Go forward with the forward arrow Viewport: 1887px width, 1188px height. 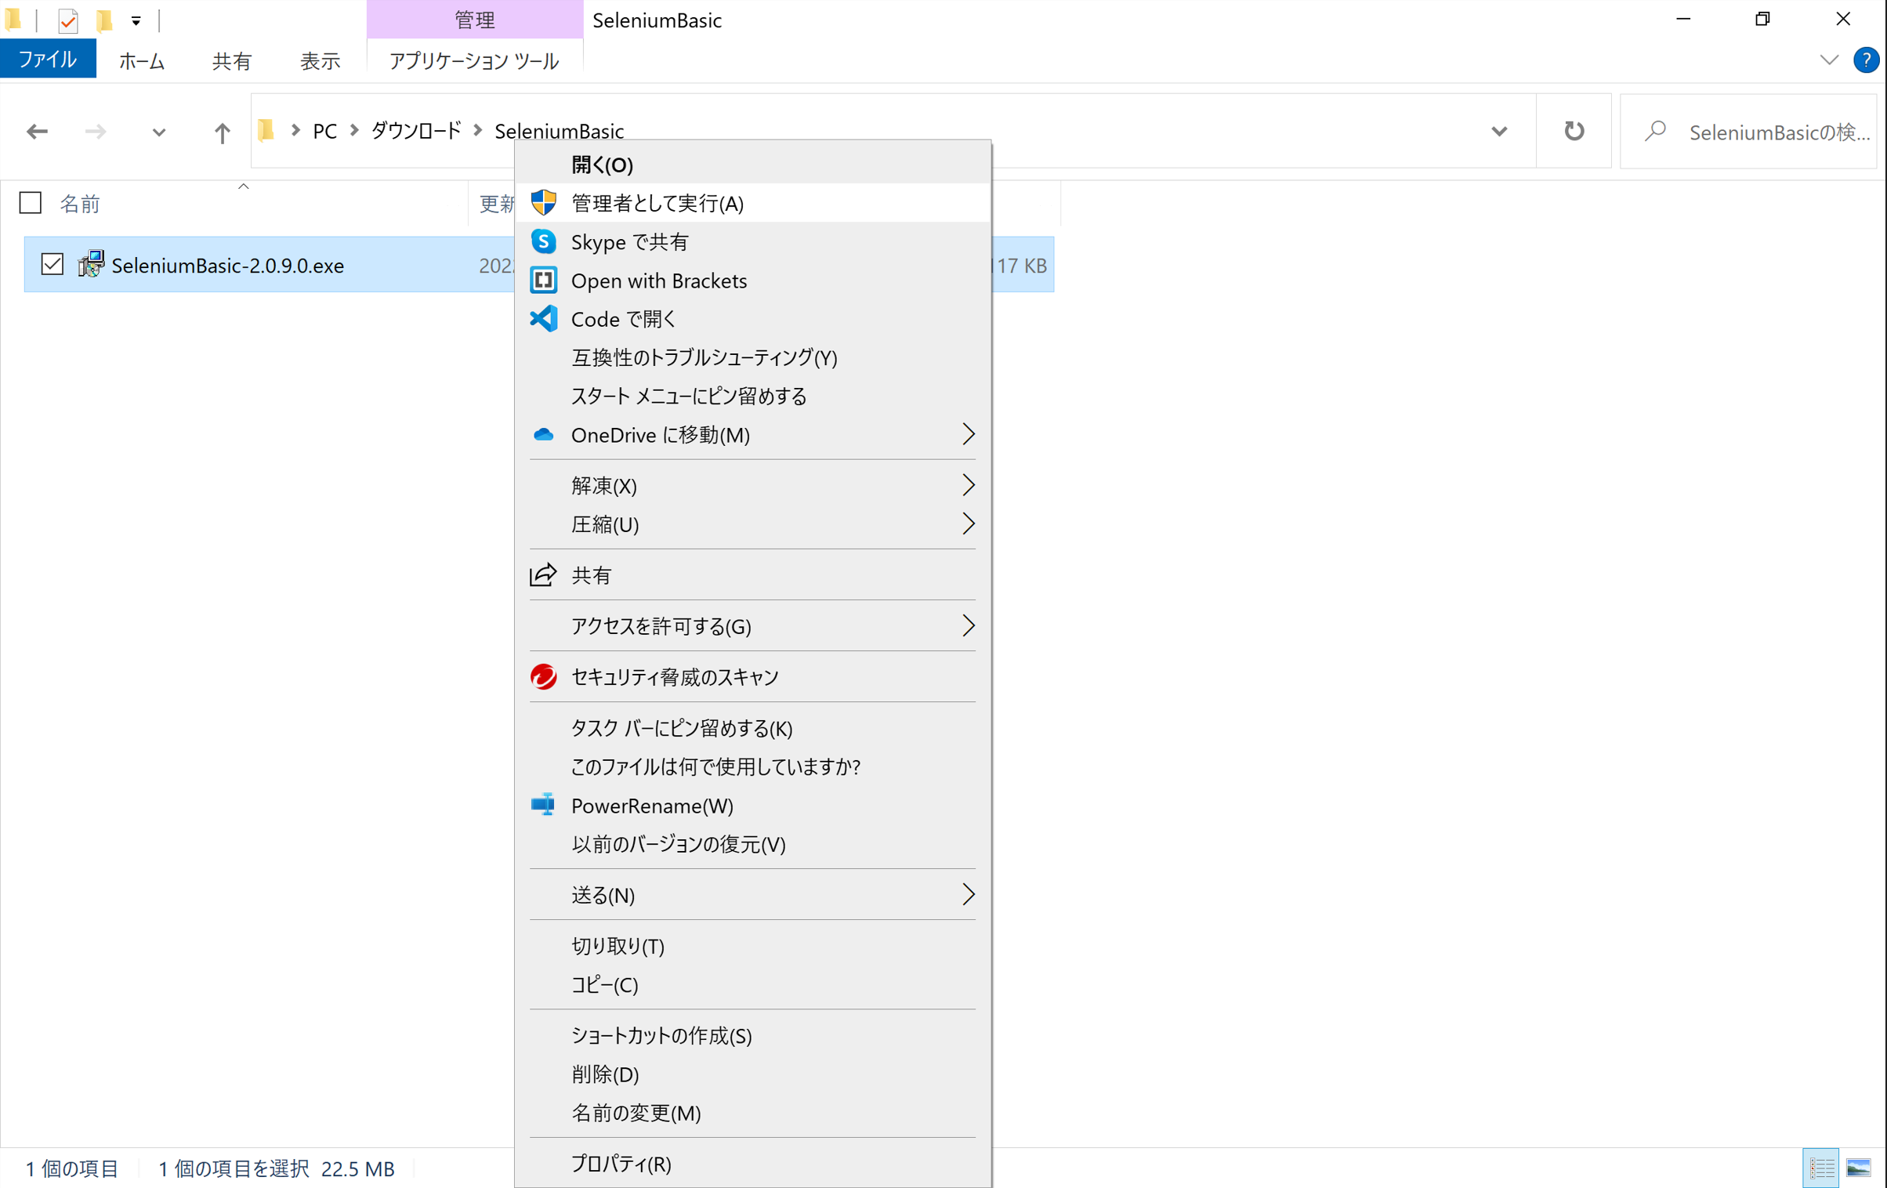[96, 132]
